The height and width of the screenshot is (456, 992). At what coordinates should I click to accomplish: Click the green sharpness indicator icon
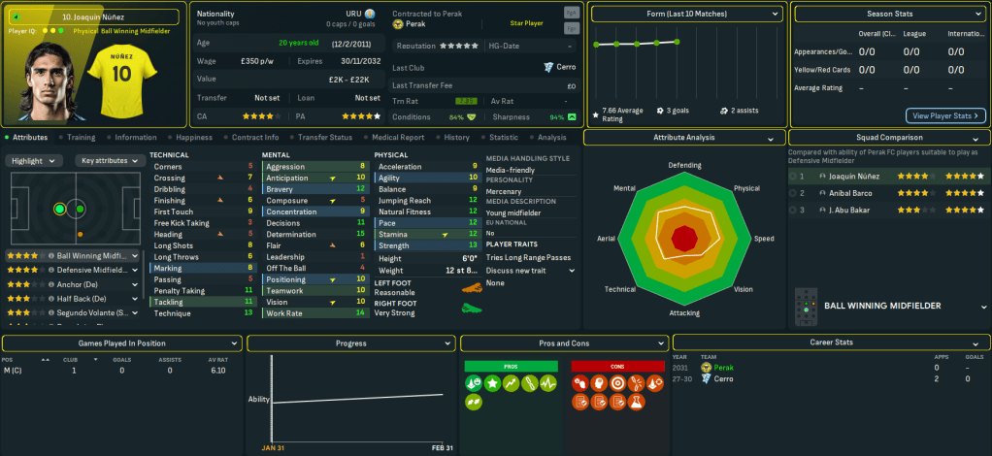tap(572, 117)
